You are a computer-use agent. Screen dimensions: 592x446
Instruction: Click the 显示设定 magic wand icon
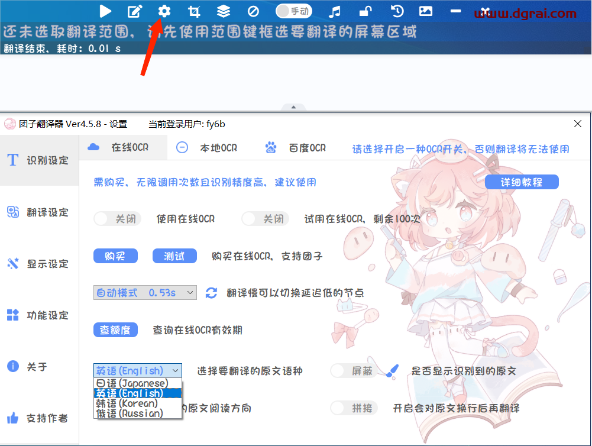tap(13, 263)
